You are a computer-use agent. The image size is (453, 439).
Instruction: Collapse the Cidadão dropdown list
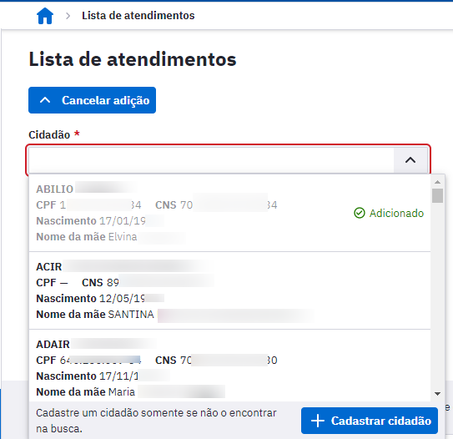coord(410,160)
